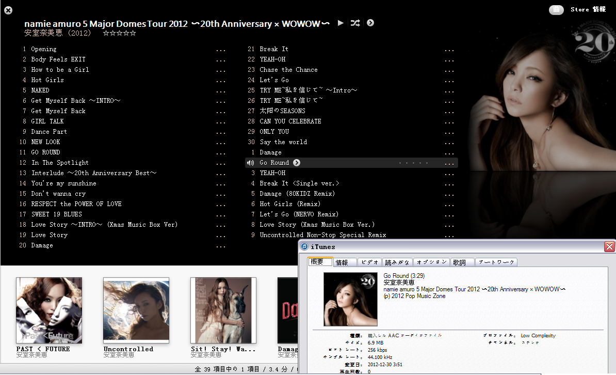Screen dimensions: 616x375
Task: Open the ellipsis menu for Opening
Action: coord(221,50)
